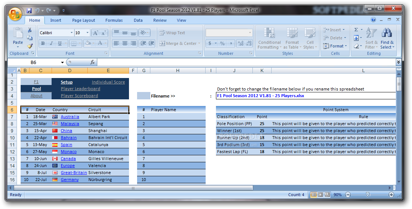Switch to the Page Layout tab

84,20
